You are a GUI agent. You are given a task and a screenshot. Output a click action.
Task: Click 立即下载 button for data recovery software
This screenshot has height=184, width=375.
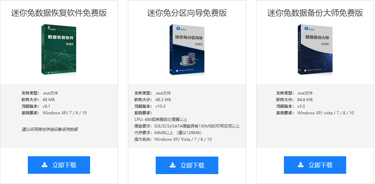[x=59, y=165]
